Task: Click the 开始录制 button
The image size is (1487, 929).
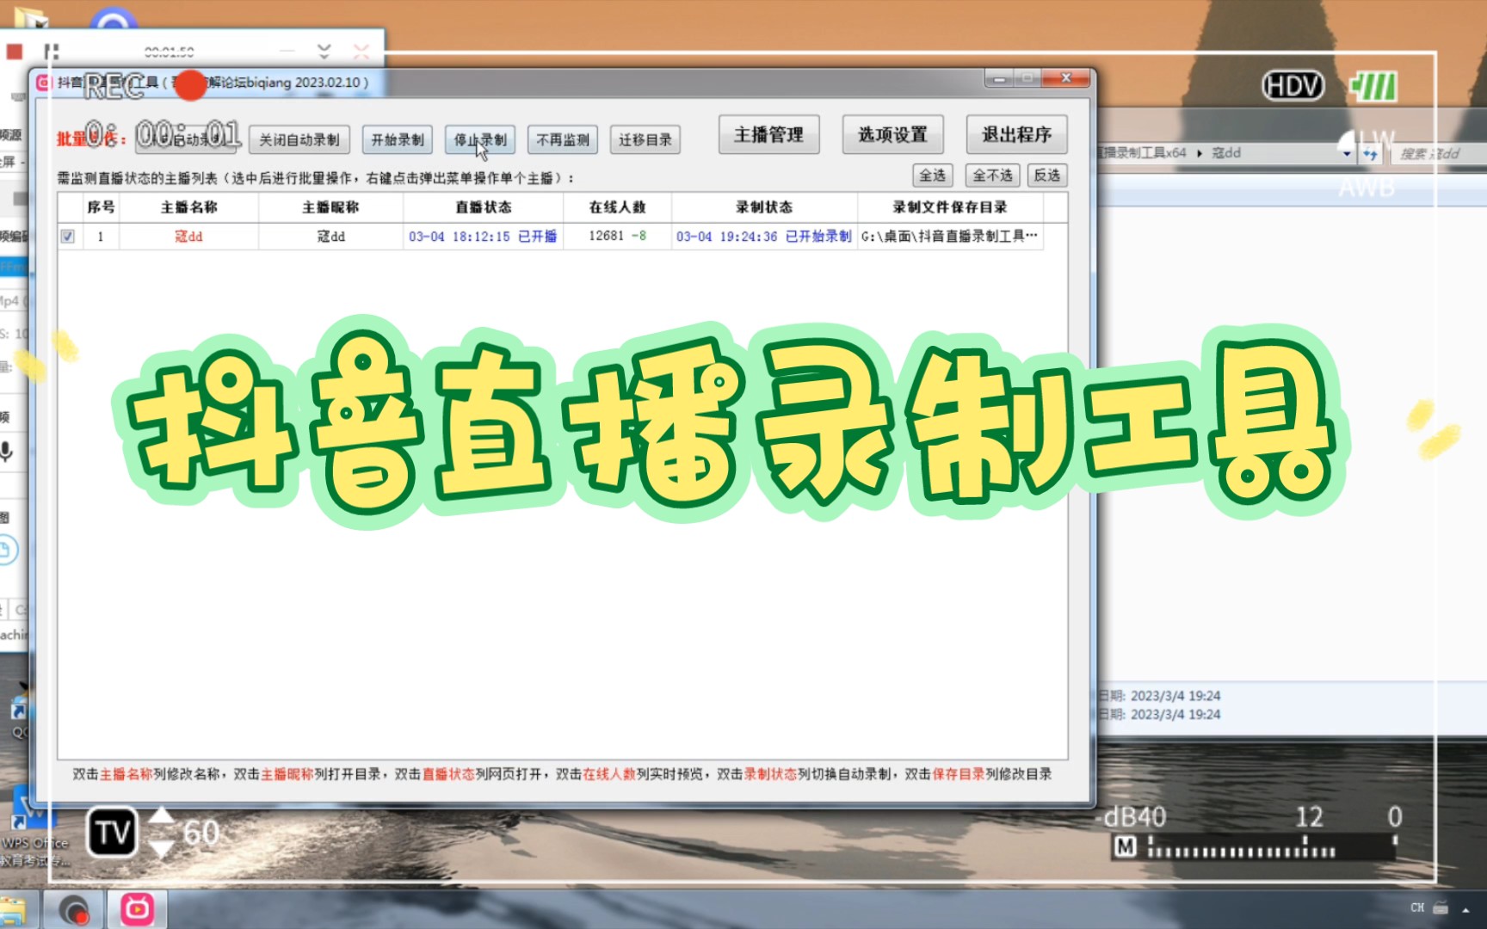Action: (397, 139)
